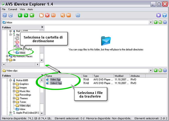
Task: Click the red X delete toolbar icon
Action: (47, 15)
